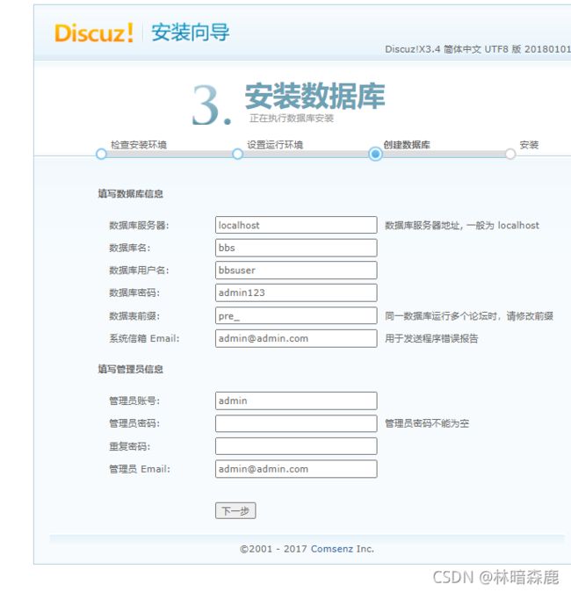Click the 数据库用户名 label
Screen dimensions: 571x592
click(x=139, y=271)
